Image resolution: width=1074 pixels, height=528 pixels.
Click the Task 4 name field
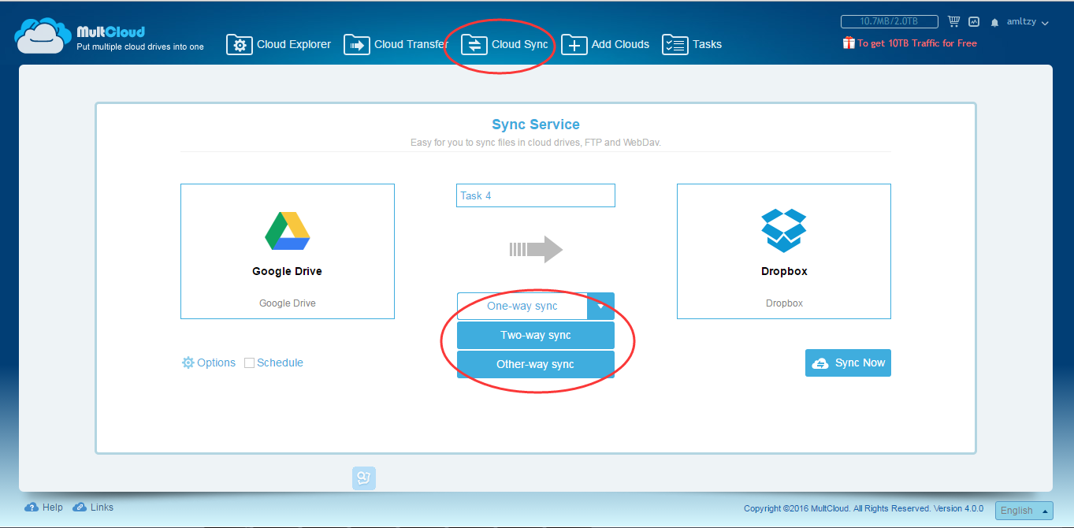[536, 195]
